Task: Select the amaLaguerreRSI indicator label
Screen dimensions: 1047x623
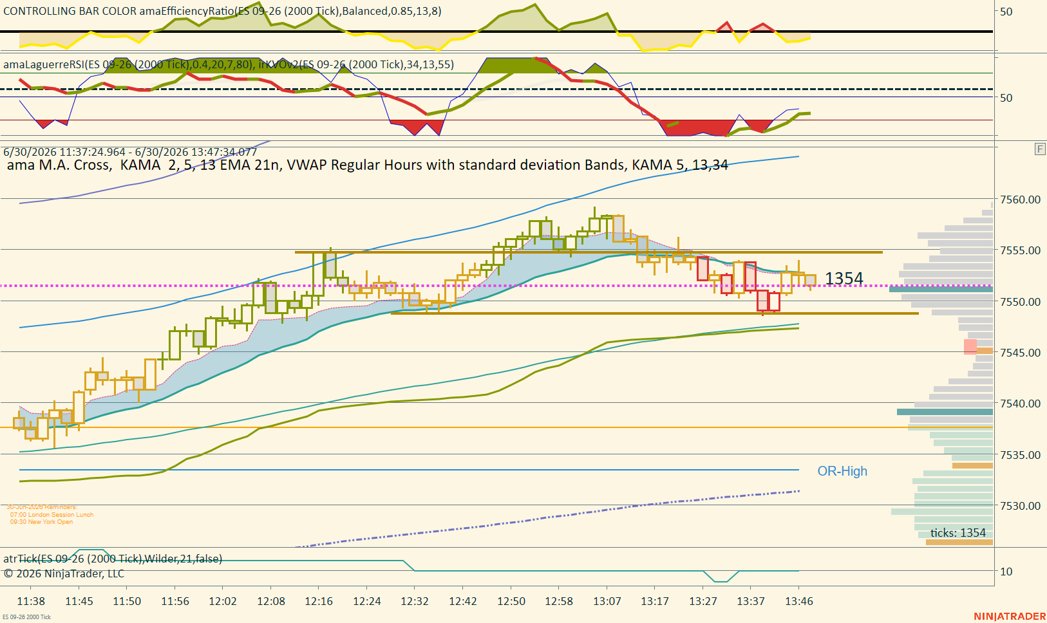Action: [x=229, y=64]
